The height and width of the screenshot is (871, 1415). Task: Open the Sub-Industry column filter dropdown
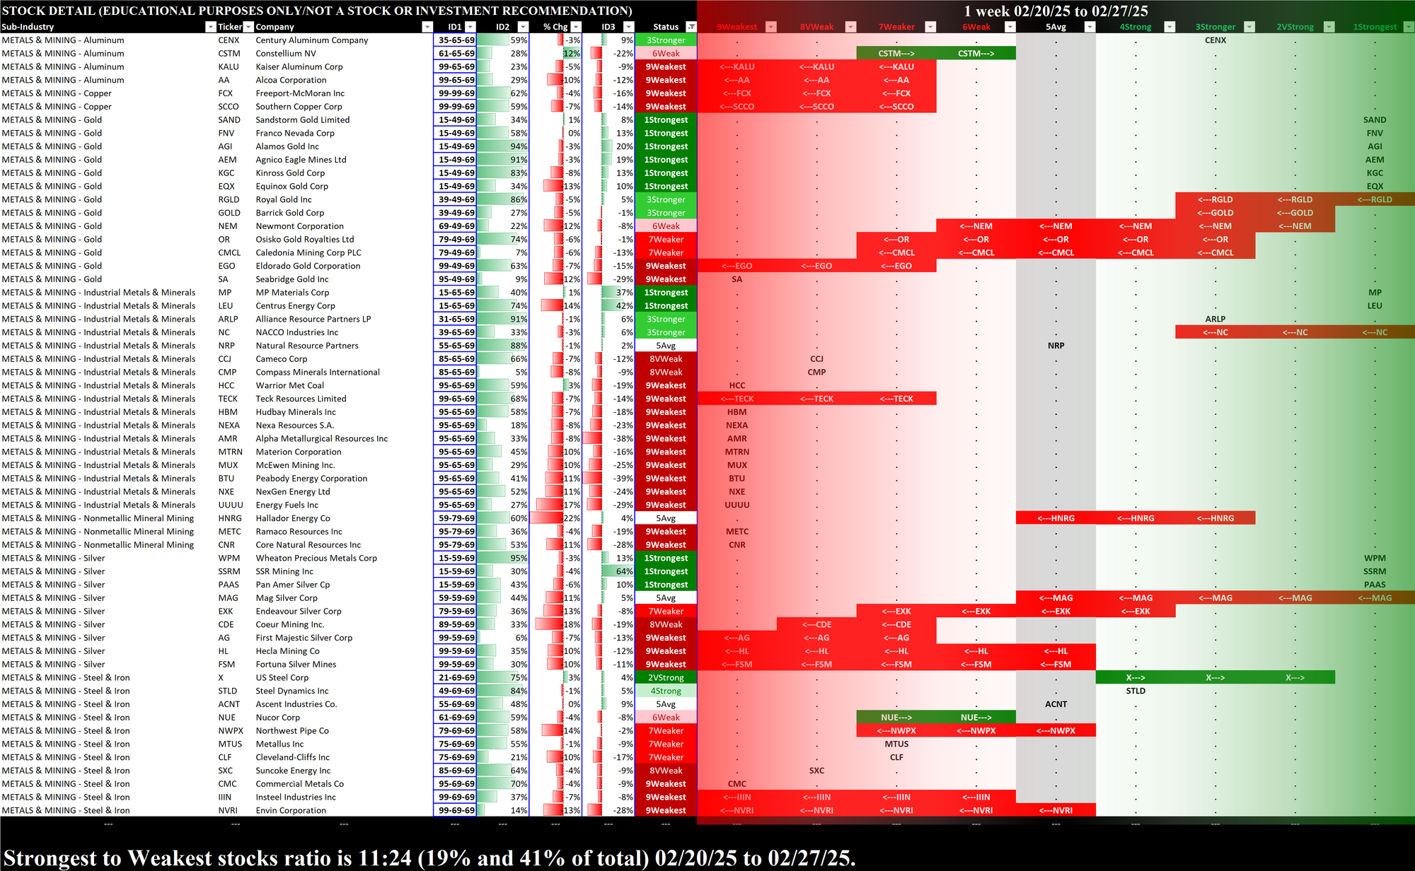(210, 27)
